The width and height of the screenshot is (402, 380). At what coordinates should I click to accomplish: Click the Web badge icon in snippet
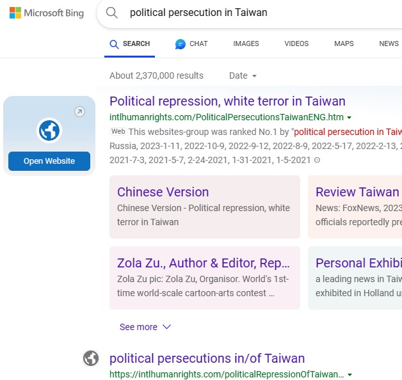point(118,131)
